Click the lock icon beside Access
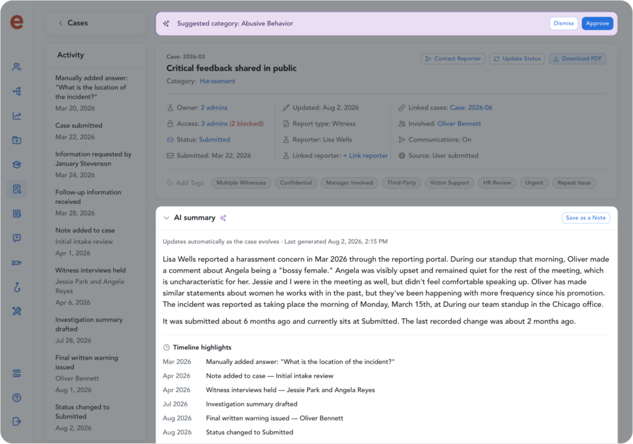Viewport: 633px width, 444px height. pos(171,124)
